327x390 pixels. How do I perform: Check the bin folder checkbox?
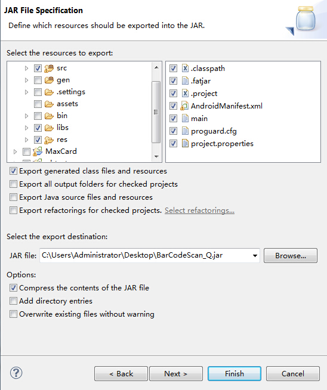(x=38, y=116)
